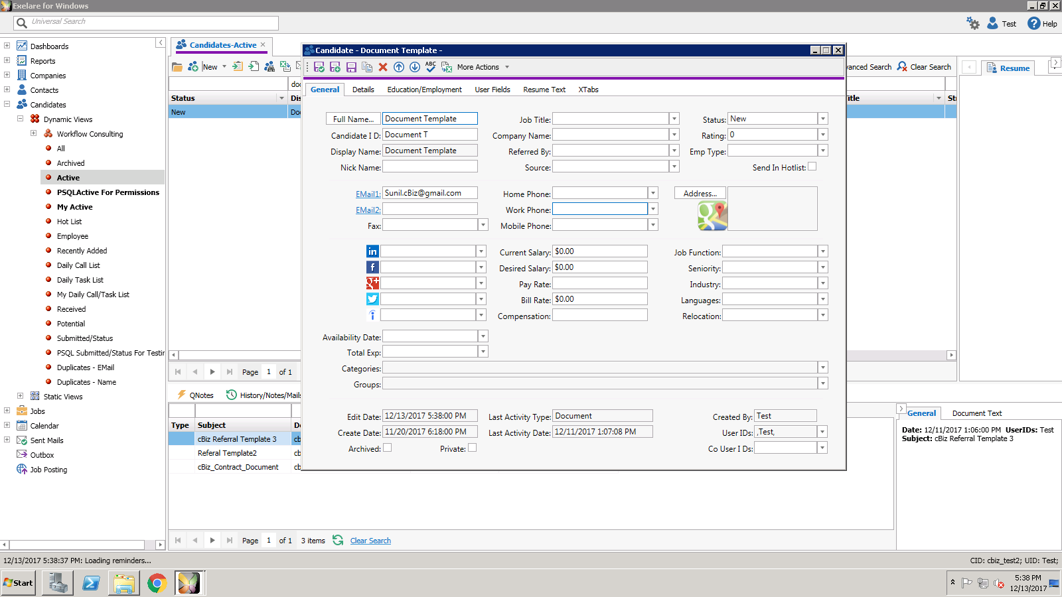Launch Google Chrome from the taskbar
The height and width of the screenshot is (597, 1062).
[x=157, y=583]
